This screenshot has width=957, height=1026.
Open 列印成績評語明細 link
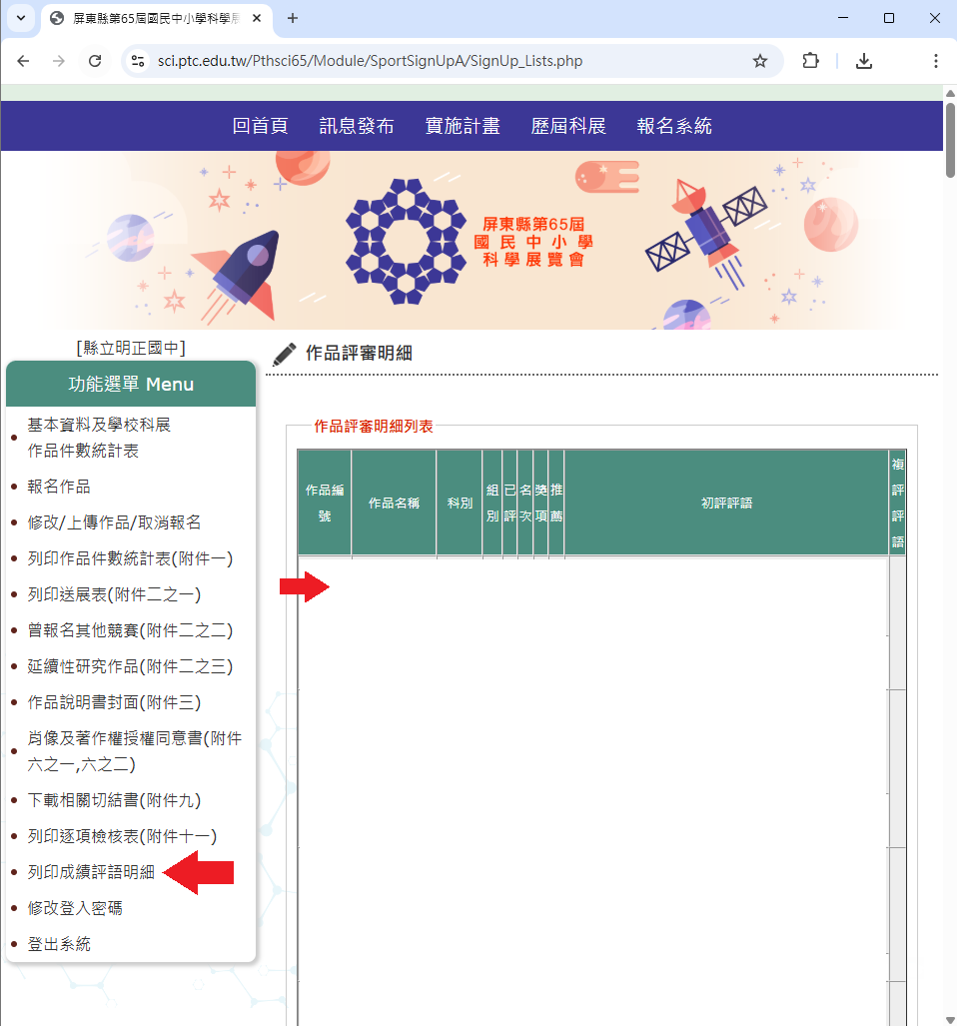pyautogui.click(x=91, y=871)
